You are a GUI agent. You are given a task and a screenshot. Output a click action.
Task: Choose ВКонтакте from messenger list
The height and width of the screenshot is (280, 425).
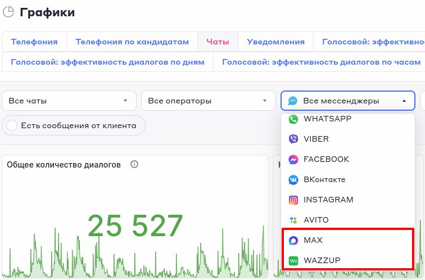click(348, 179)
